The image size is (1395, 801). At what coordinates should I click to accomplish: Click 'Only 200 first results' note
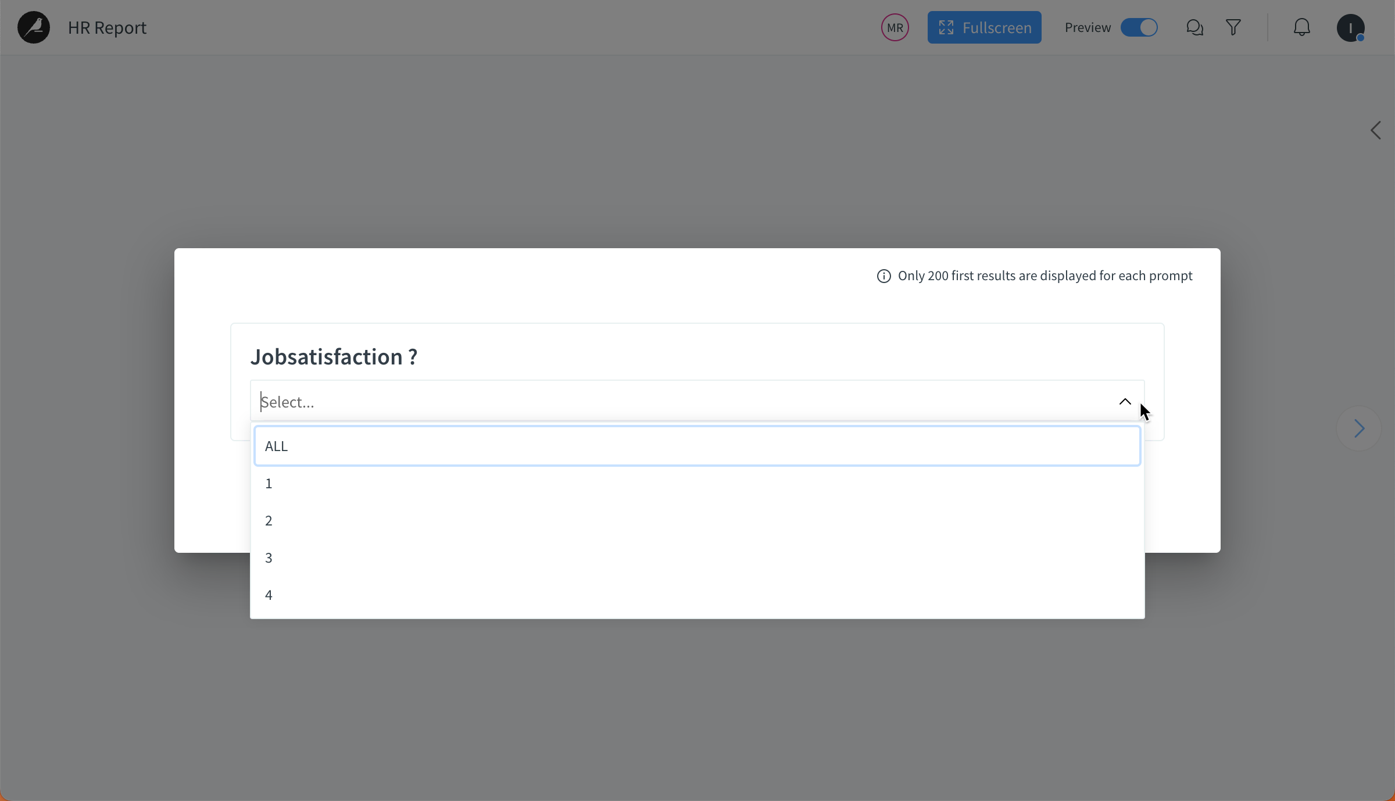1045,276
